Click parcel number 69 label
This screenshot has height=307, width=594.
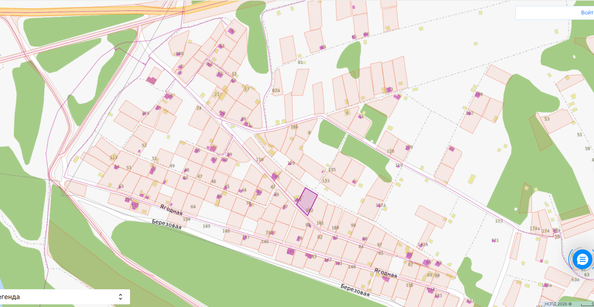(x=323, y=47)
